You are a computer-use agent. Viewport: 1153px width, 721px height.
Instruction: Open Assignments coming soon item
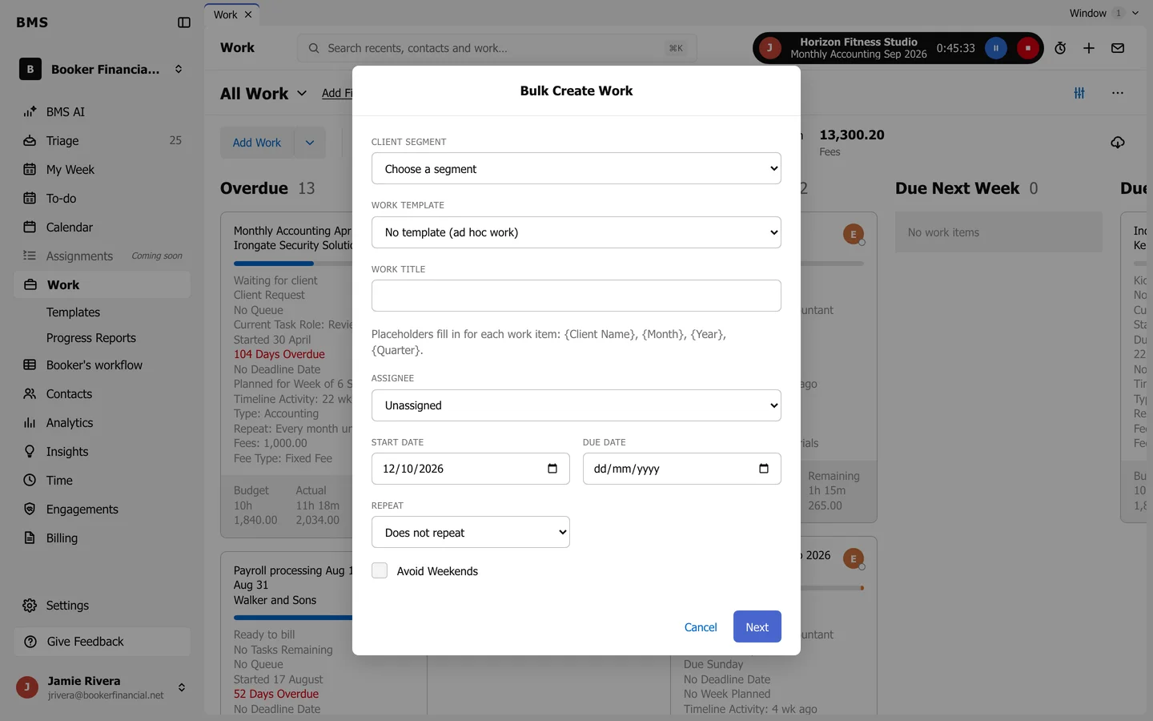102,256
